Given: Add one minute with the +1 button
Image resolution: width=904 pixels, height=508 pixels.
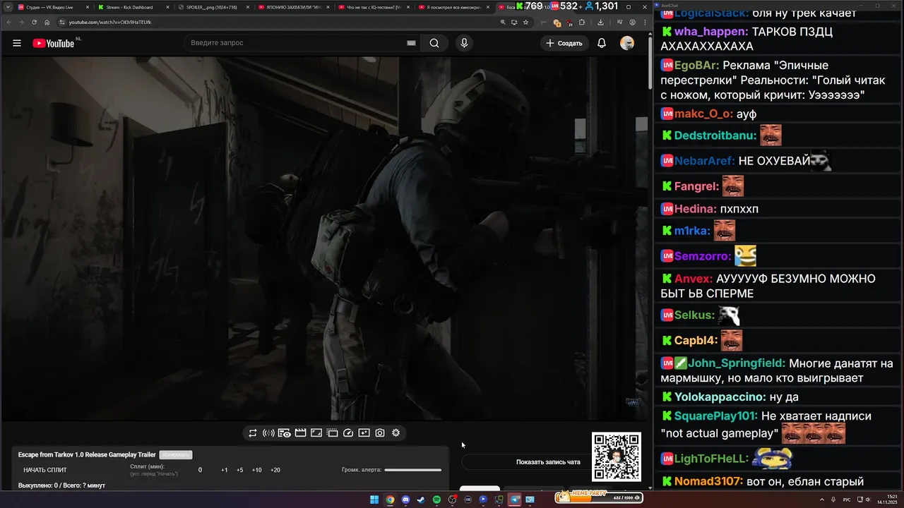Looking at the screenshot, I should click(x=225, y=470).
